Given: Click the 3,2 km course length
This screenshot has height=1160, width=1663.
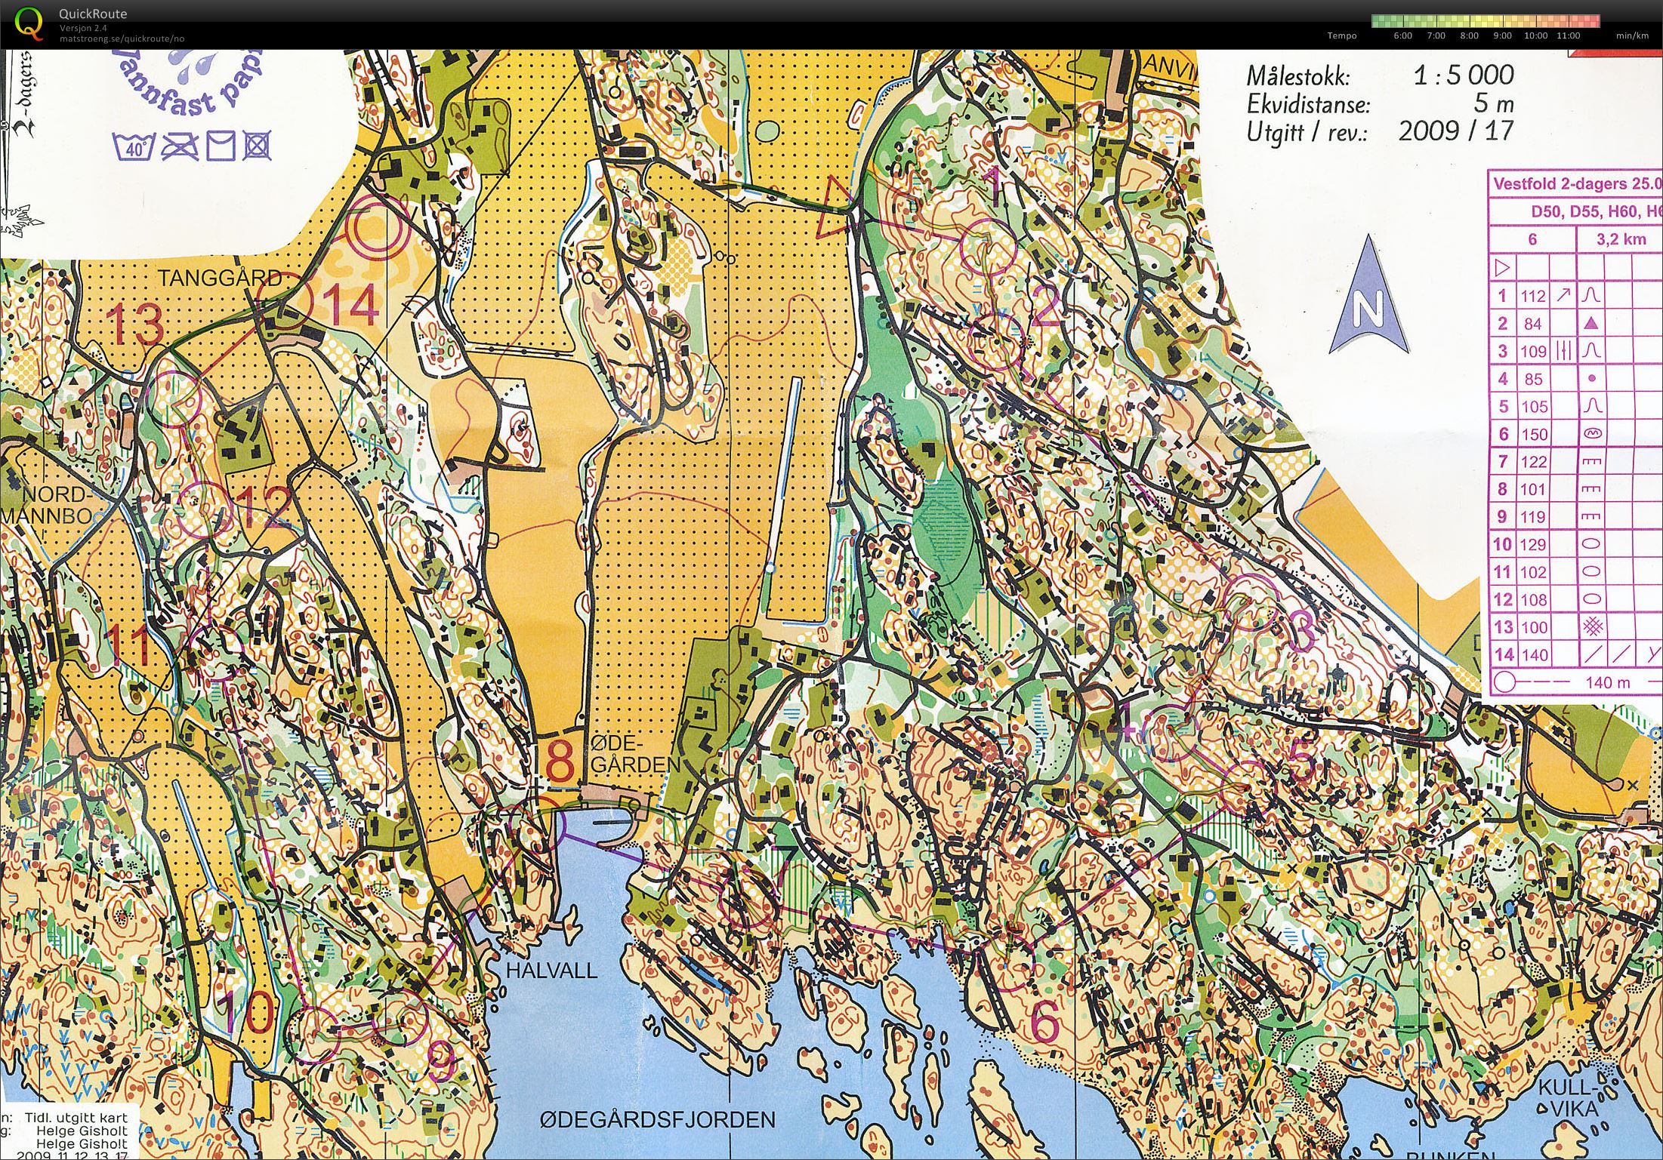Looking at the screenshot, I should (x=1621, y=239).
